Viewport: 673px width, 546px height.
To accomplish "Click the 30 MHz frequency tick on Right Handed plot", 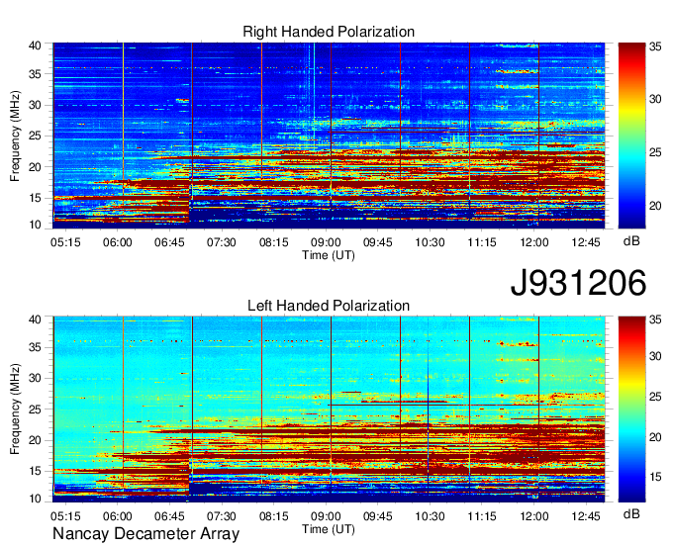I will pos(35,105).
